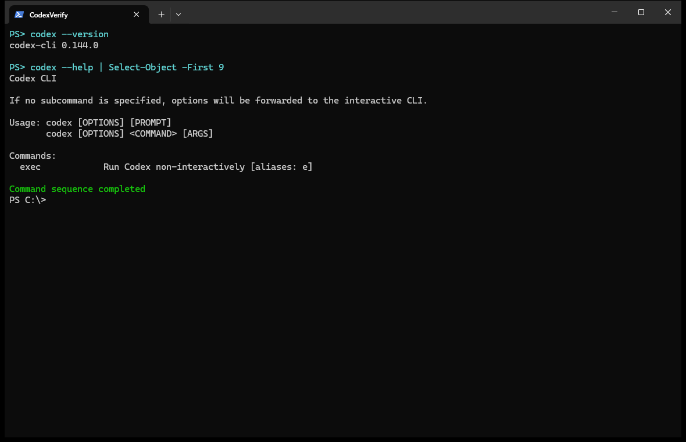Click the 'codex-cli 0.144.0' output
Viewport: 686px width, 442px height.
coord(54,45)
